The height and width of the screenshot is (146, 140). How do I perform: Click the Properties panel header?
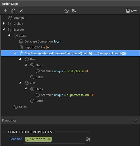click(x=70, y=121)
